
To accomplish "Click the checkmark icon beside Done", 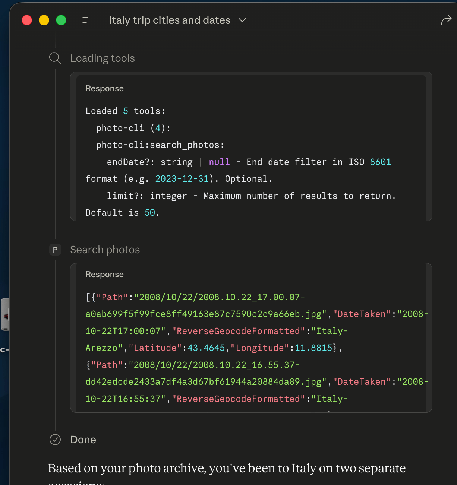I will pyautogui.click(x=55, y=440).
